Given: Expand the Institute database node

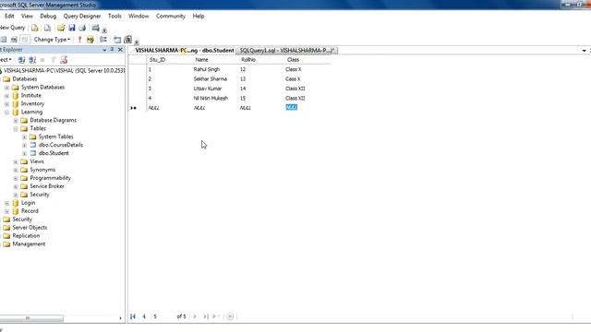Looking at the screenshot, I should coord(6,96).
